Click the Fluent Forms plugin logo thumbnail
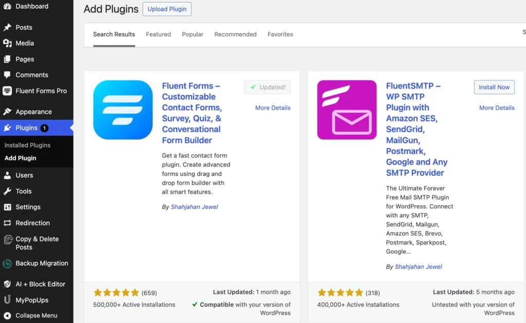The width and height of the screenshot is (526, 323). tap(123, 110)
